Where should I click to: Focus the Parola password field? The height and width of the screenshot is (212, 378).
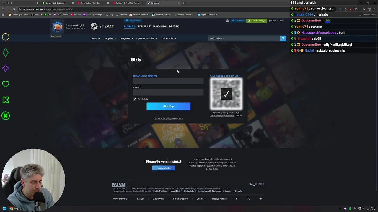pos(168,92)
